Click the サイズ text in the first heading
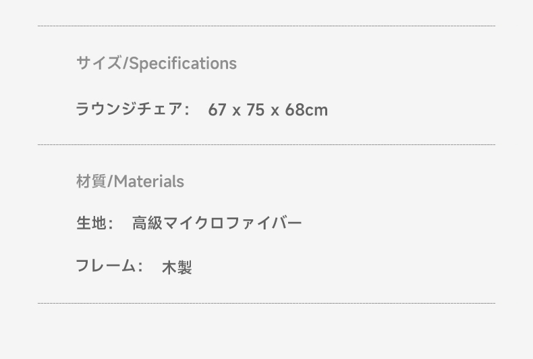This screenshot has width=533, height=359. [x=99, y=63]
